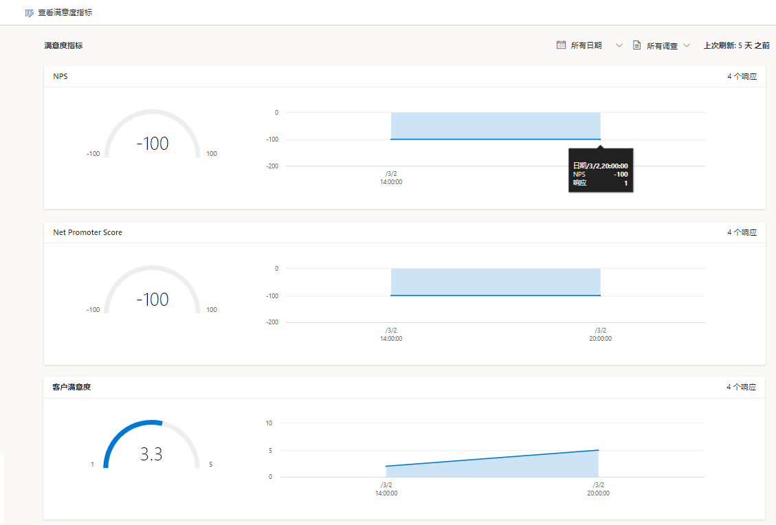Click the 满意度指标 section heading

pyautogui.click(x=63, y=45)
